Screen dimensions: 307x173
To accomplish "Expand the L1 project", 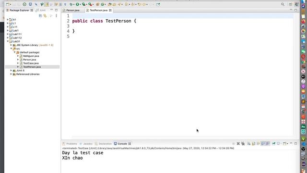I will 8,23.
